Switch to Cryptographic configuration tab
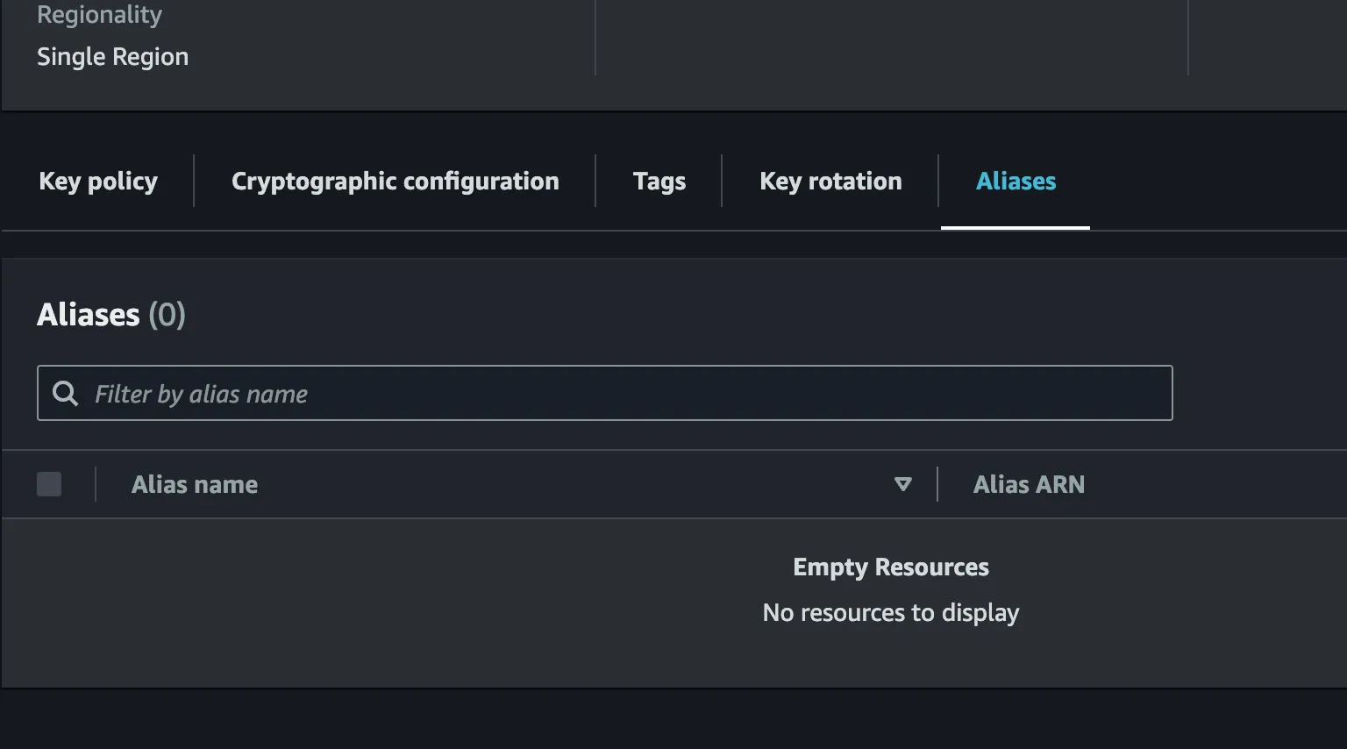The height and width of the screenshot is (749, 1347). [395, 182]
